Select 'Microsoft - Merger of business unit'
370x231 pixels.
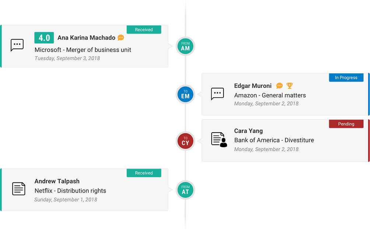[x=83, y=50]
